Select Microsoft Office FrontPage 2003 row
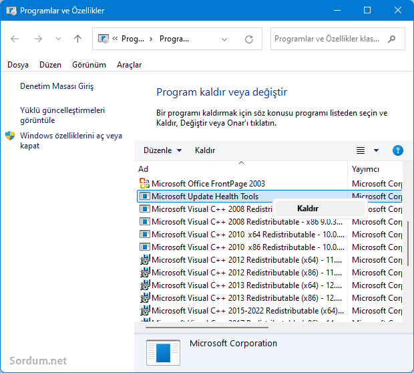Viewport: 414px width, 373px height. 270,183
